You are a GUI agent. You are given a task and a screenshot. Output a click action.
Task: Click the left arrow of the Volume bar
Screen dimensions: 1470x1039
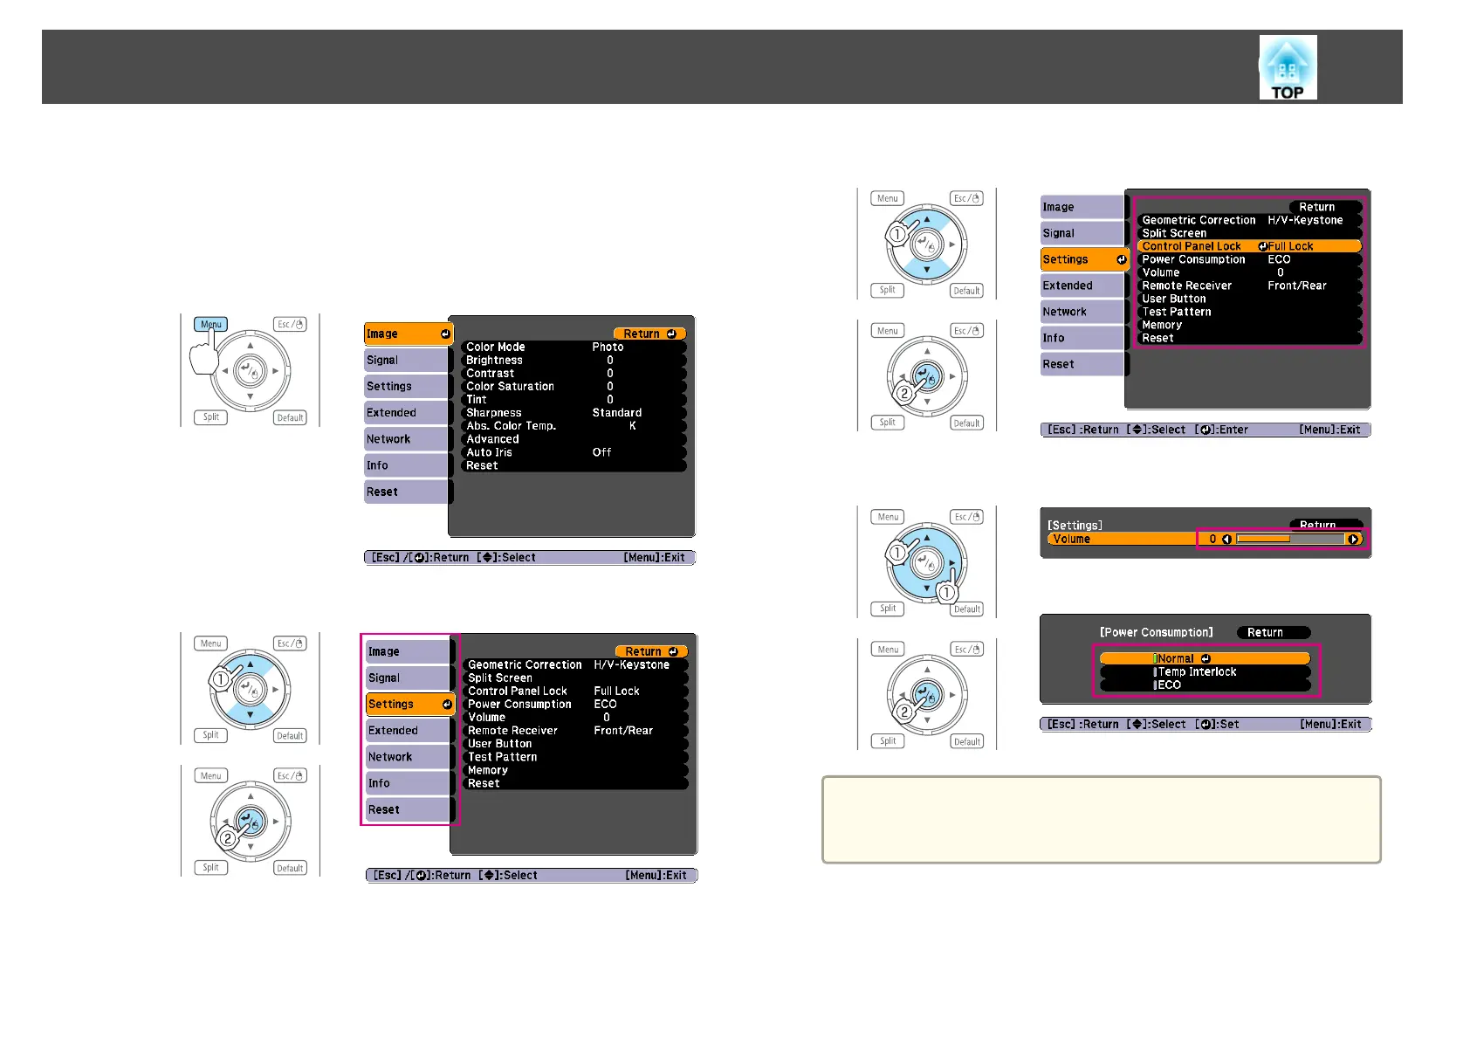tap(1226, 540)
